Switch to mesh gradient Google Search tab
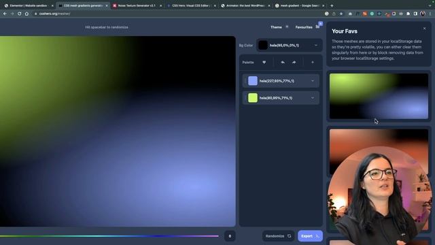The image size is (435, 245). point(299,5)
